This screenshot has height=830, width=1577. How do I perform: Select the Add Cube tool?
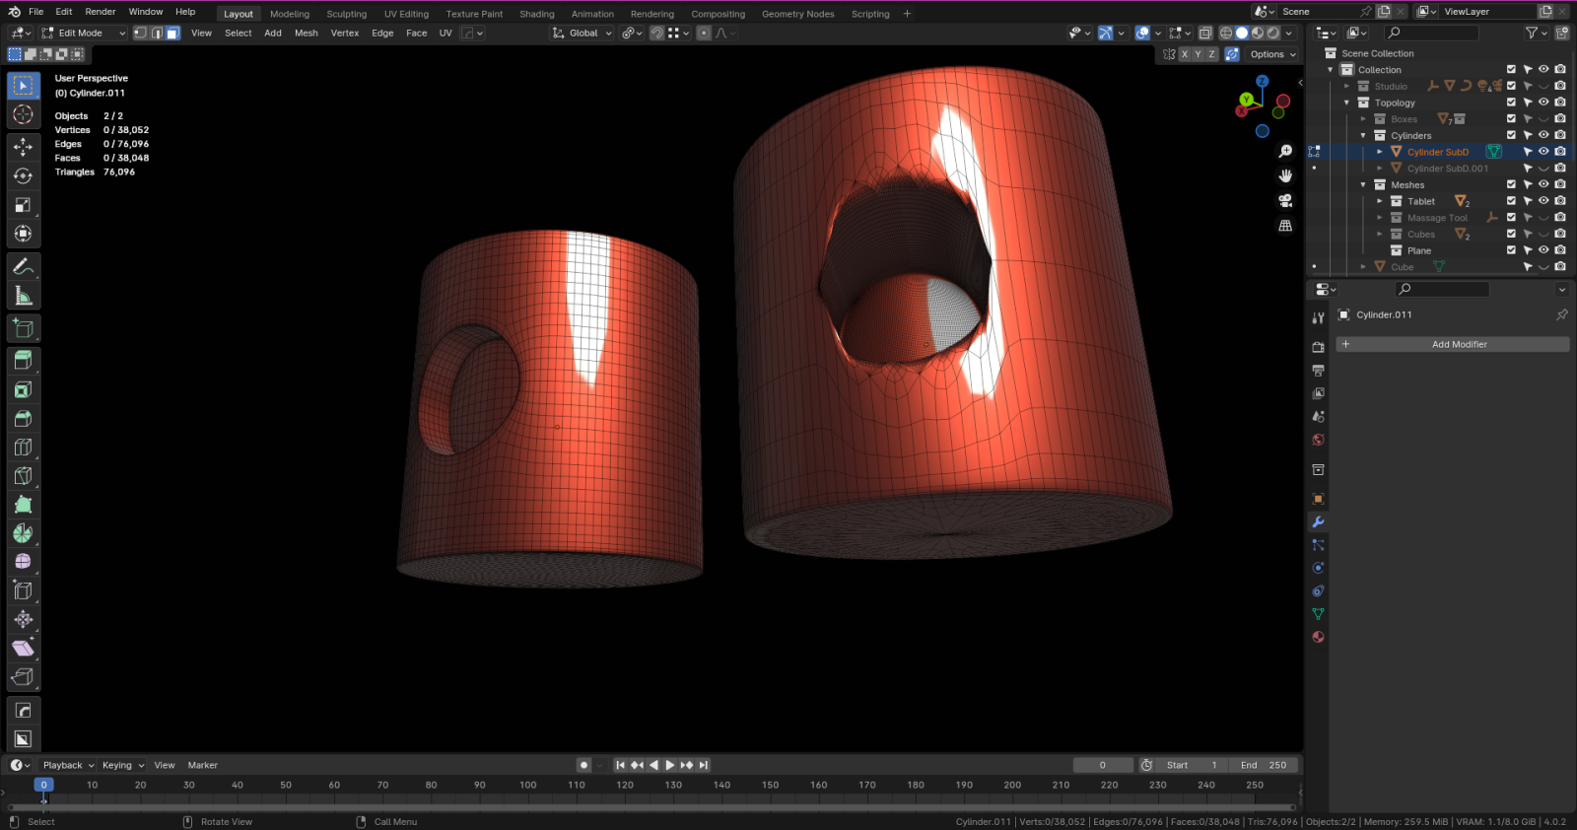[24, 328]
